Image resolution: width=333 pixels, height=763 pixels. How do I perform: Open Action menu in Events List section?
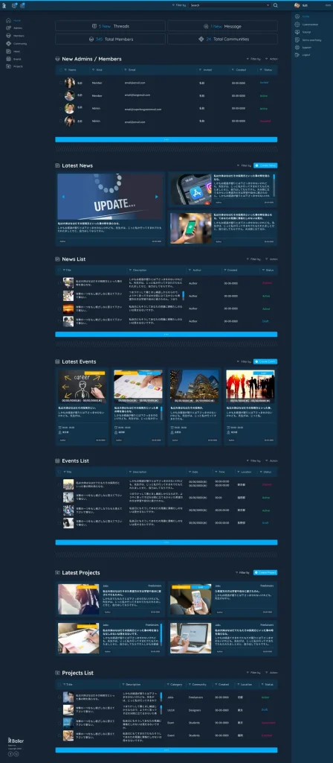click(x=272, y=460)
